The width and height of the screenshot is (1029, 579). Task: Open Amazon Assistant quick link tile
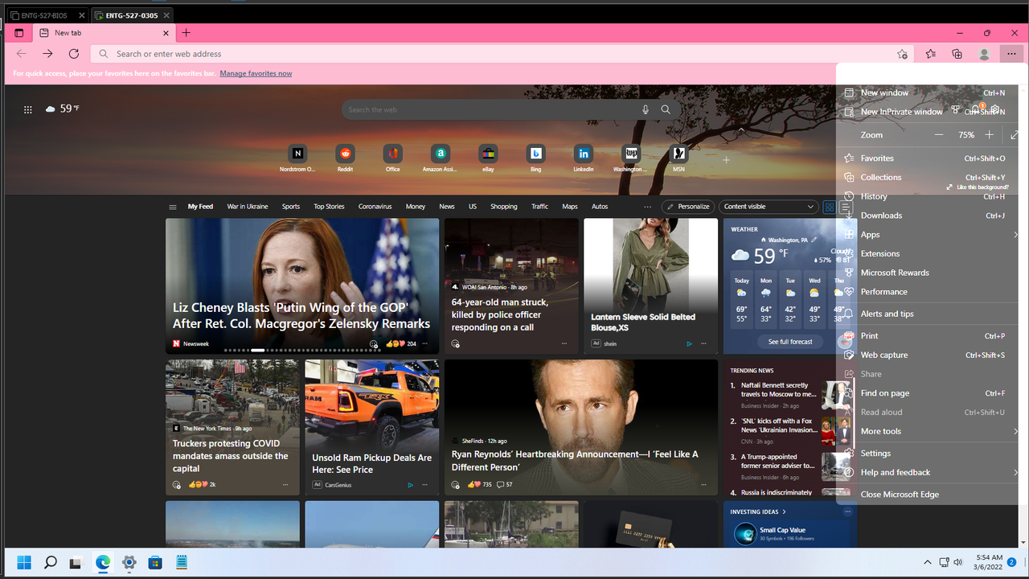pyautogui.click(x=440, y=158)
